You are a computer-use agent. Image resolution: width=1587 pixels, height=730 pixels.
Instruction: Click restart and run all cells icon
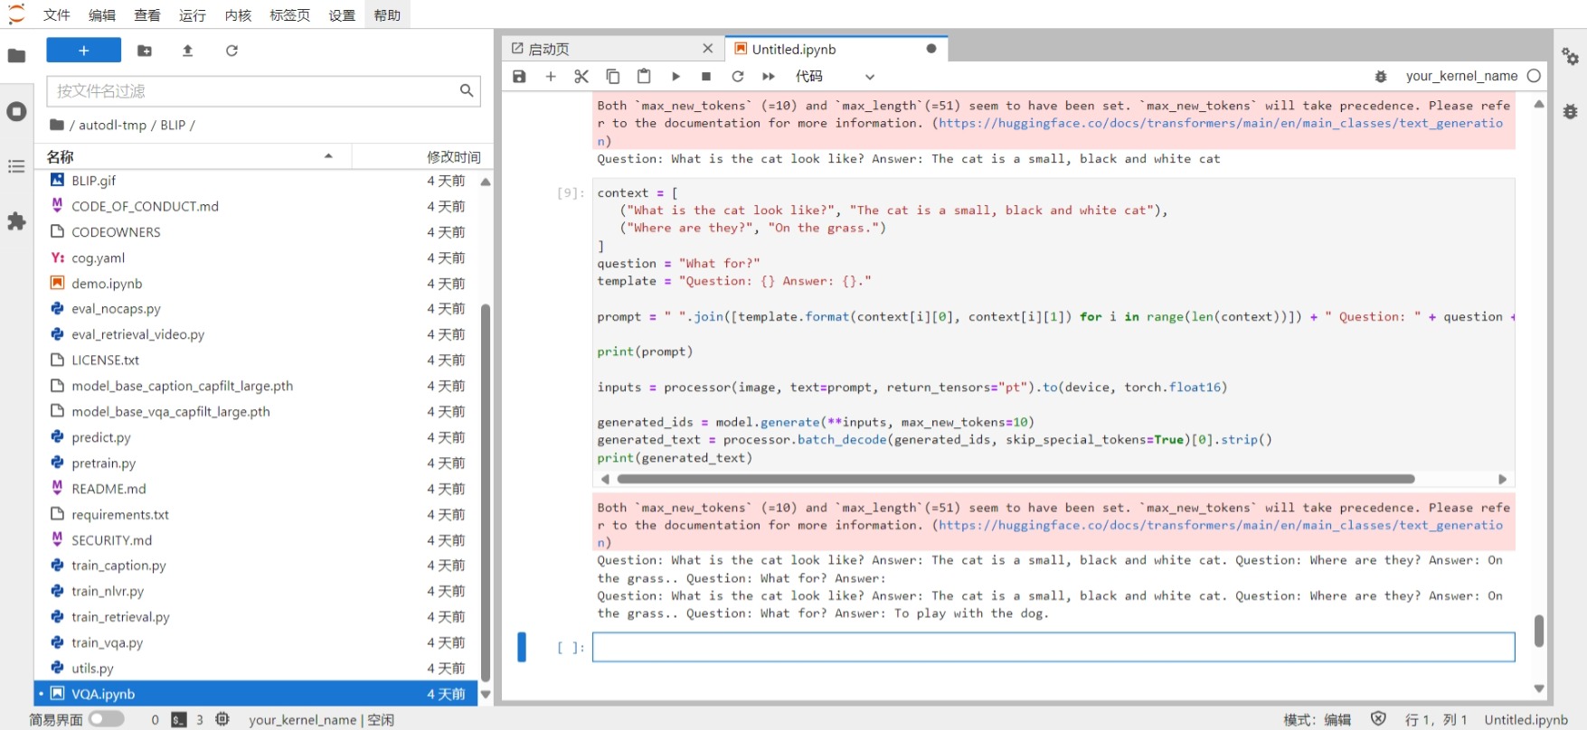coord(769,77)
